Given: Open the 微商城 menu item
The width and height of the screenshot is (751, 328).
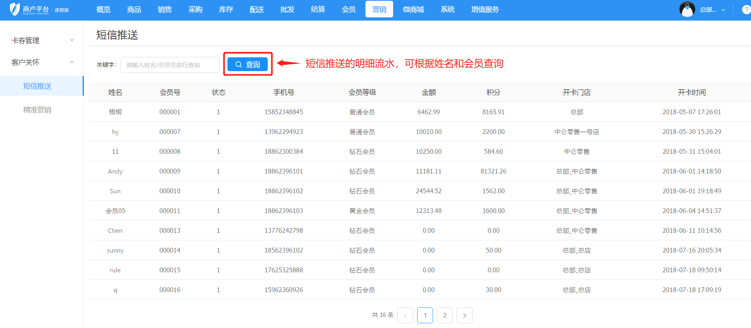Looking at the screenshot, I should (x=413, y=9).
